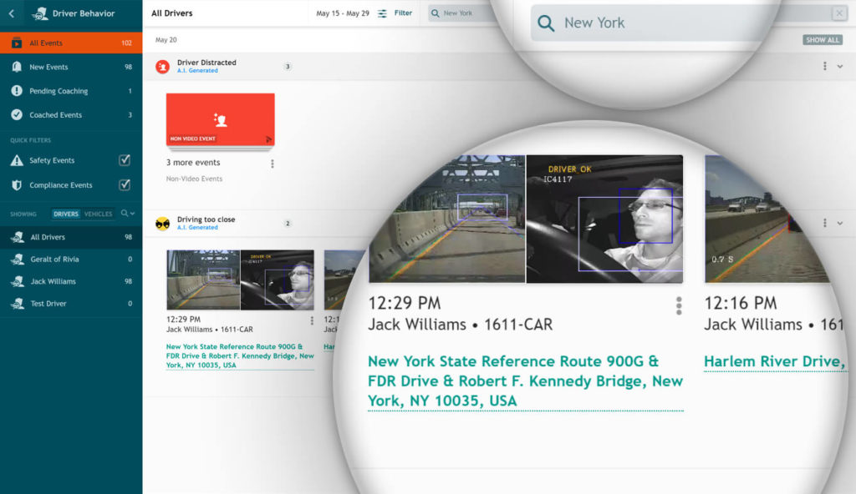Click the Driver Distracted count badge 3

coord(288,67)
